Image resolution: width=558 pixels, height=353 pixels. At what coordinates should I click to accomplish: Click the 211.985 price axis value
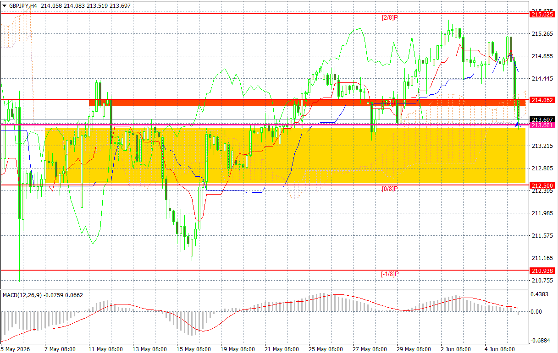(x=541, y=213)
